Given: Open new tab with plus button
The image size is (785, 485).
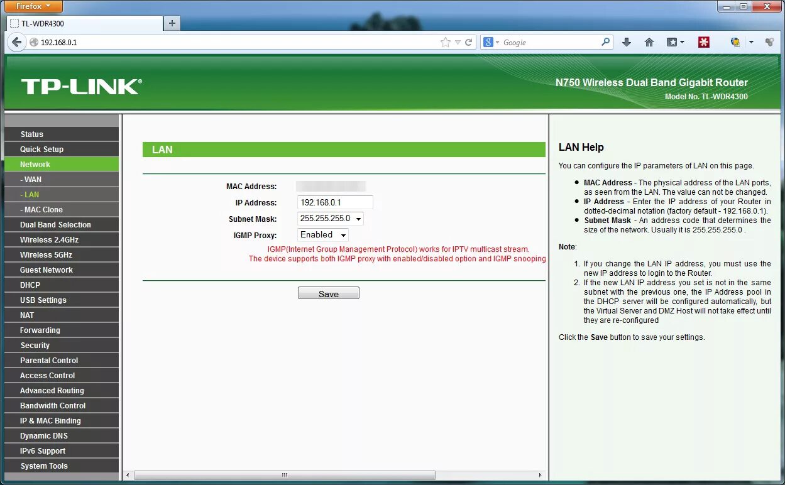Looking at the screenshot, I should tap(172, 23).
